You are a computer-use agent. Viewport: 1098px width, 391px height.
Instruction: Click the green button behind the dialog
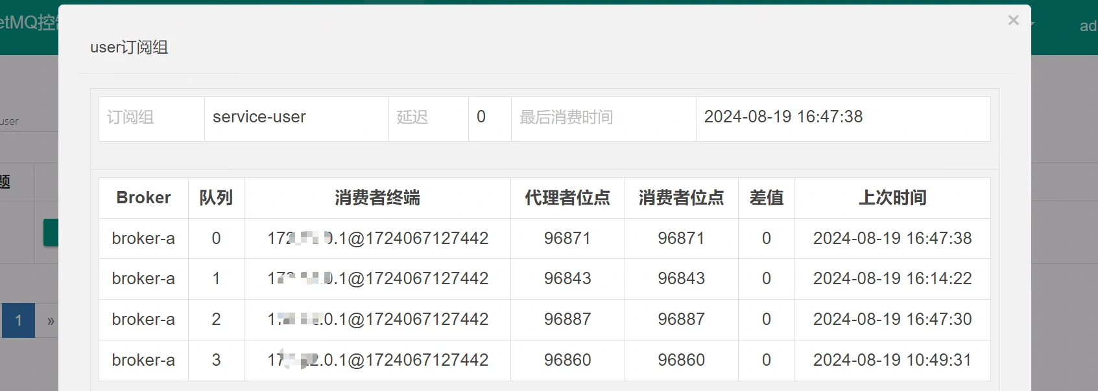51,232
